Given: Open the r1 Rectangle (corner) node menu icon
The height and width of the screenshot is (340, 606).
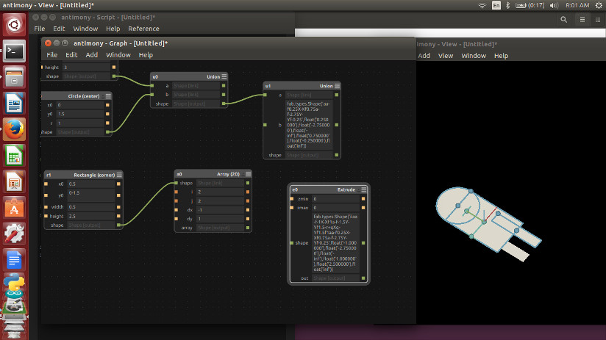Looking at the screenshot, I should (119, 175).
